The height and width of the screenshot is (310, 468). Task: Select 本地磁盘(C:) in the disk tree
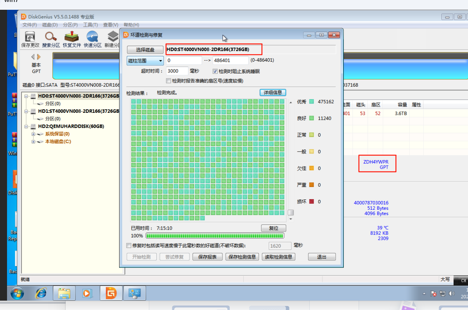pyautogui.click(x=58, y=142)
